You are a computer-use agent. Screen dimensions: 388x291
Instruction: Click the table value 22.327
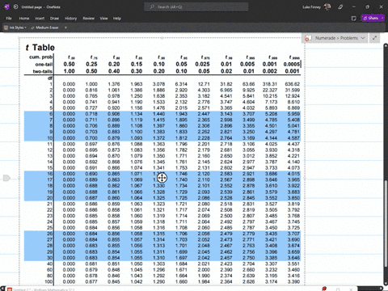click(270, 90)
